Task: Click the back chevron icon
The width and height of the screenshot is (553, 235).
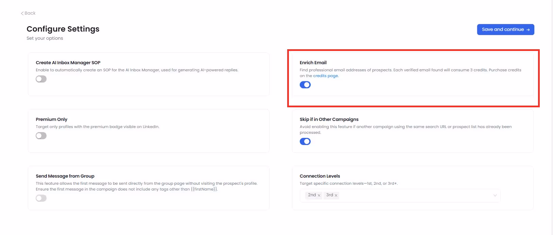Action: pos(22,13)
